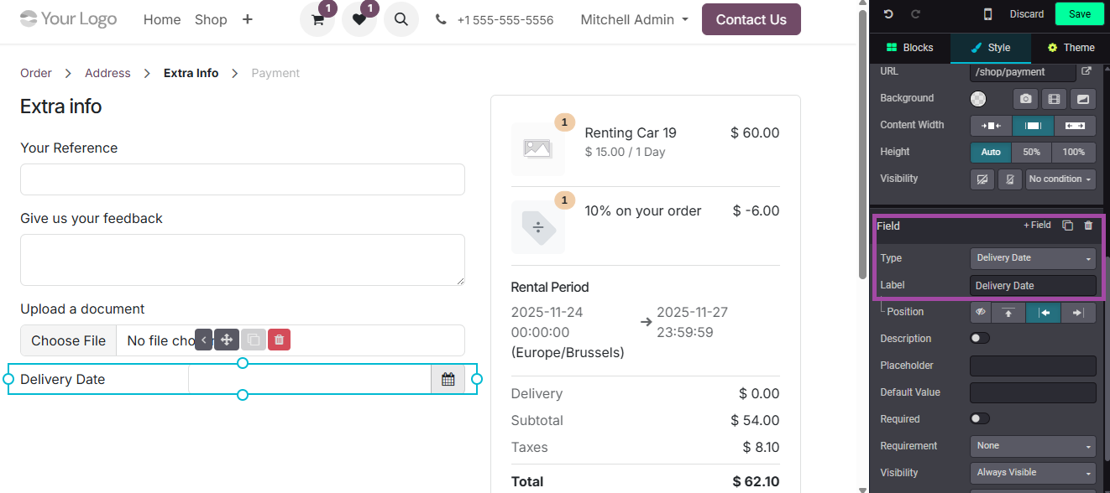
Task: Duplicate the Field using copy icon
Action: 1067,226
